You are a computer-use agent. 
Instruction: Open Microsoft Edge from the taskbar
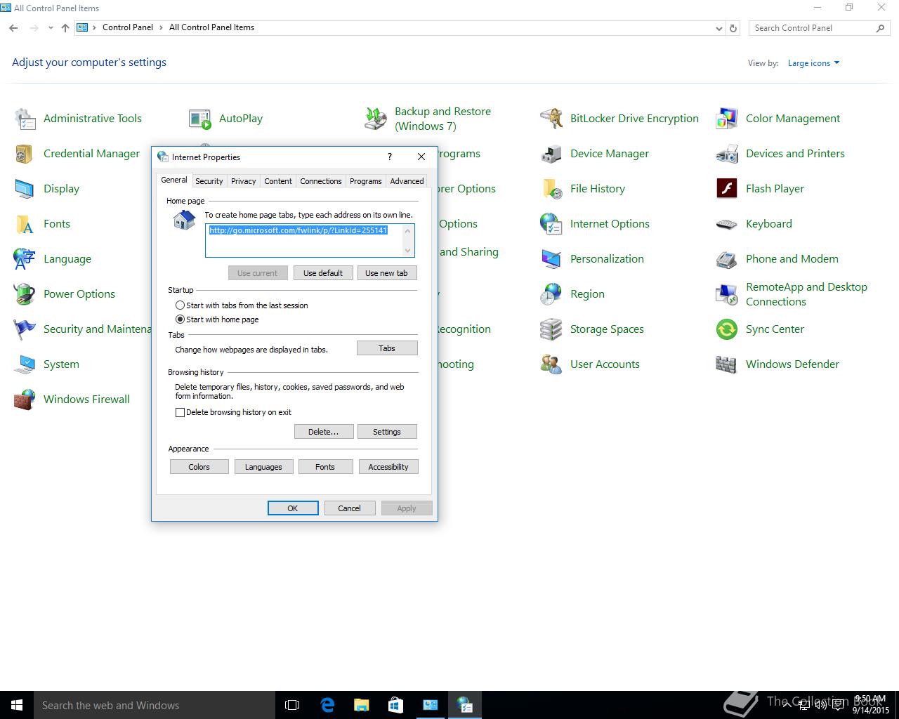(x=327, y=705)
